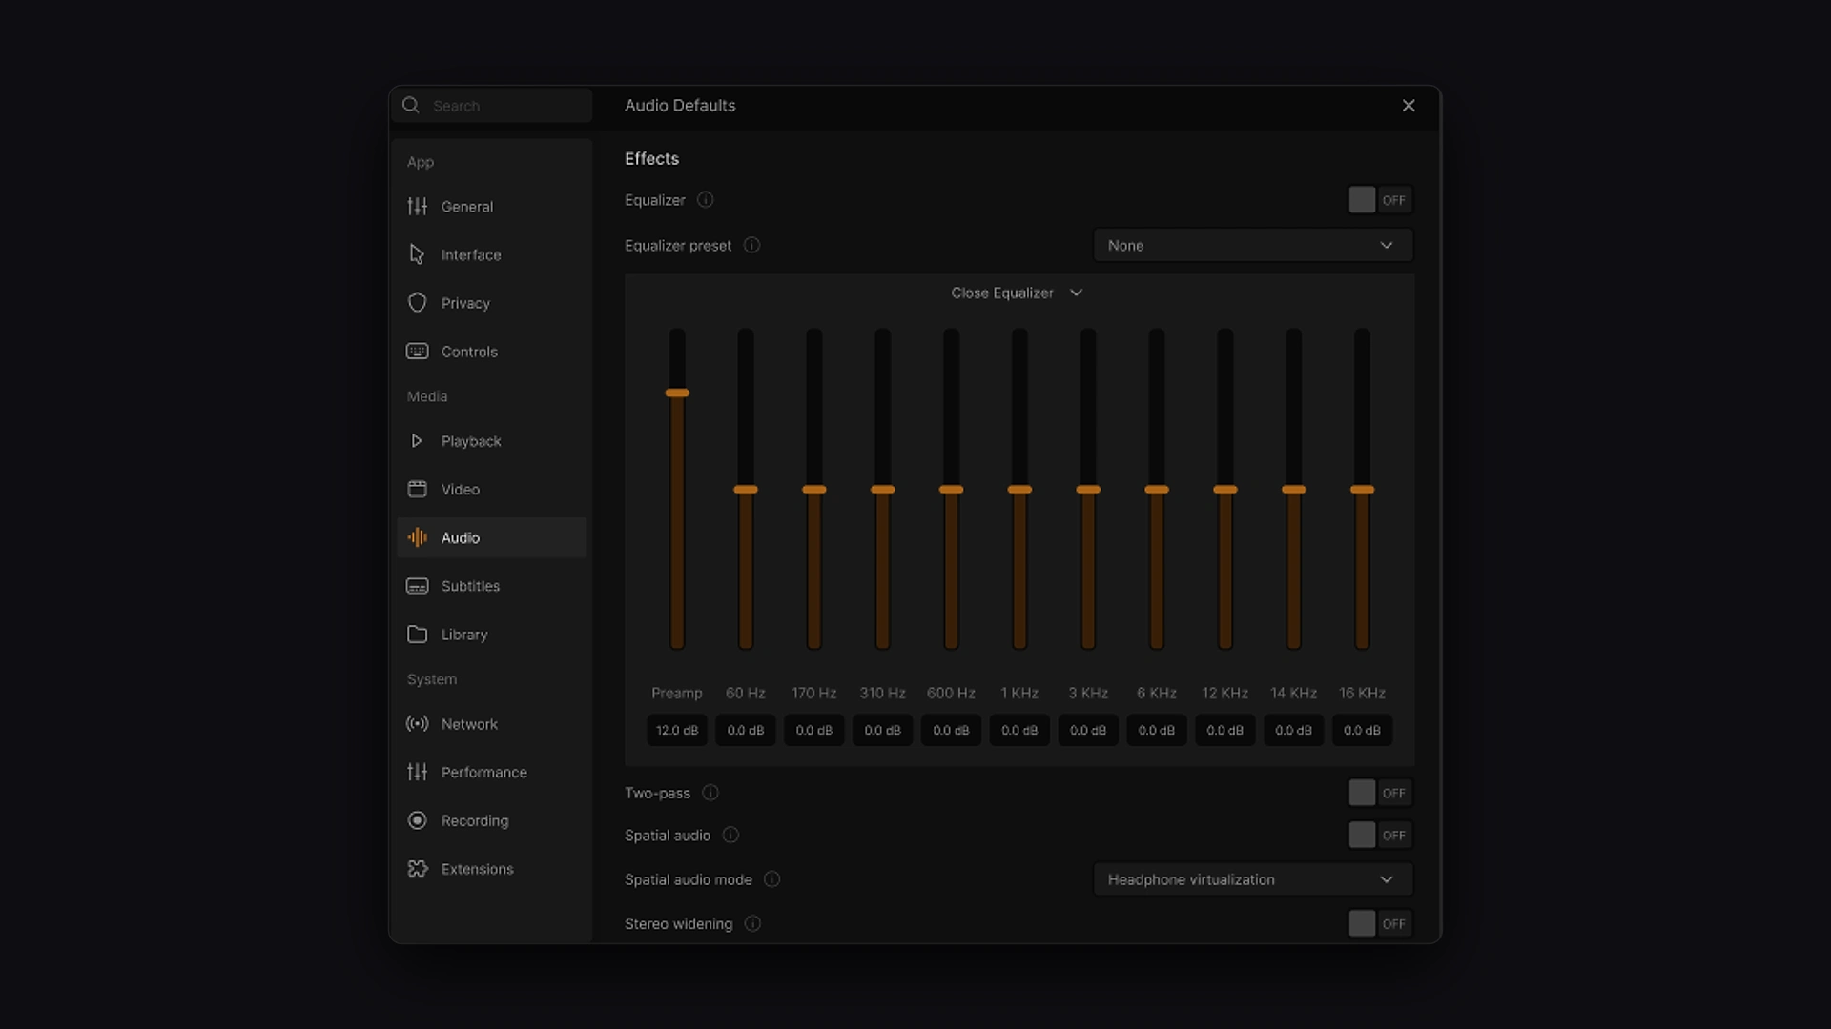Click the 16 KHz band slider handle
This screenshot has width=1831, height=1029.
(1362, 490)
